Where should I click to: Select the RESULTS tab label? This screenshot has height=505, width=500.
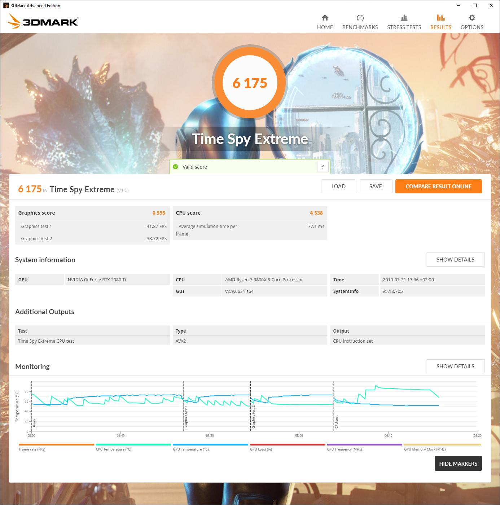441,27
